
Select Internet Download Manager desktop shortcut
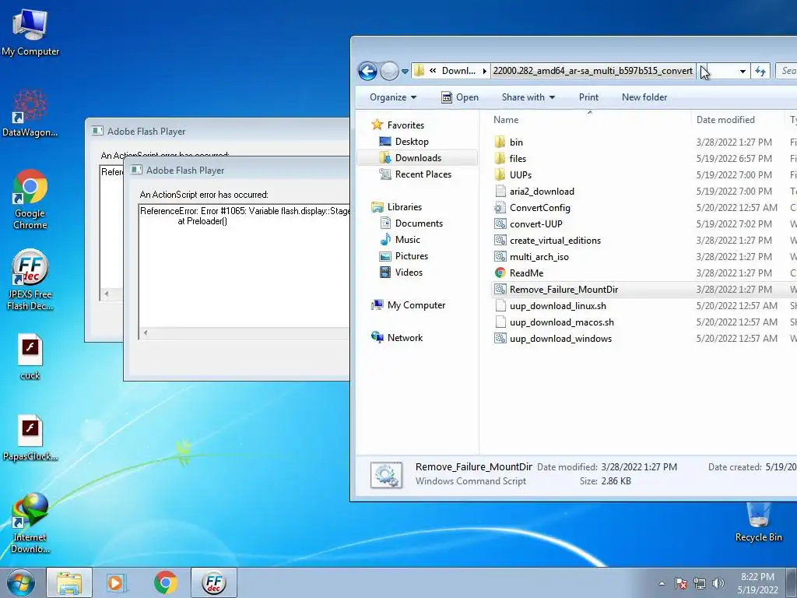coord(30,522)
